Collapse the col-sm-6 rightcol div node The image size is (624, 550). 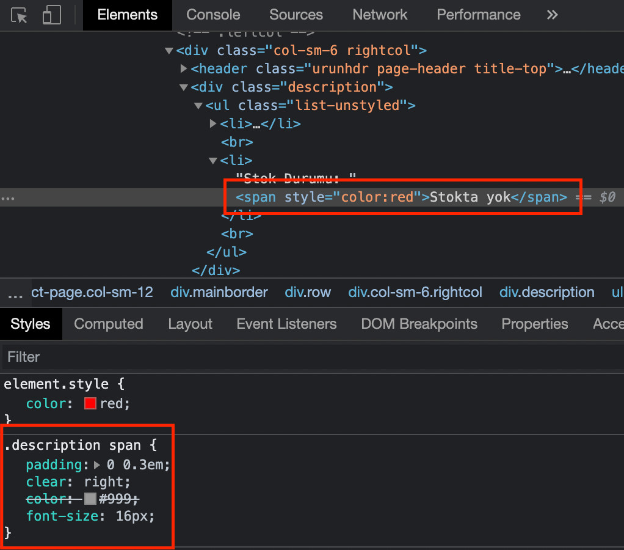(x=169, y=51)
